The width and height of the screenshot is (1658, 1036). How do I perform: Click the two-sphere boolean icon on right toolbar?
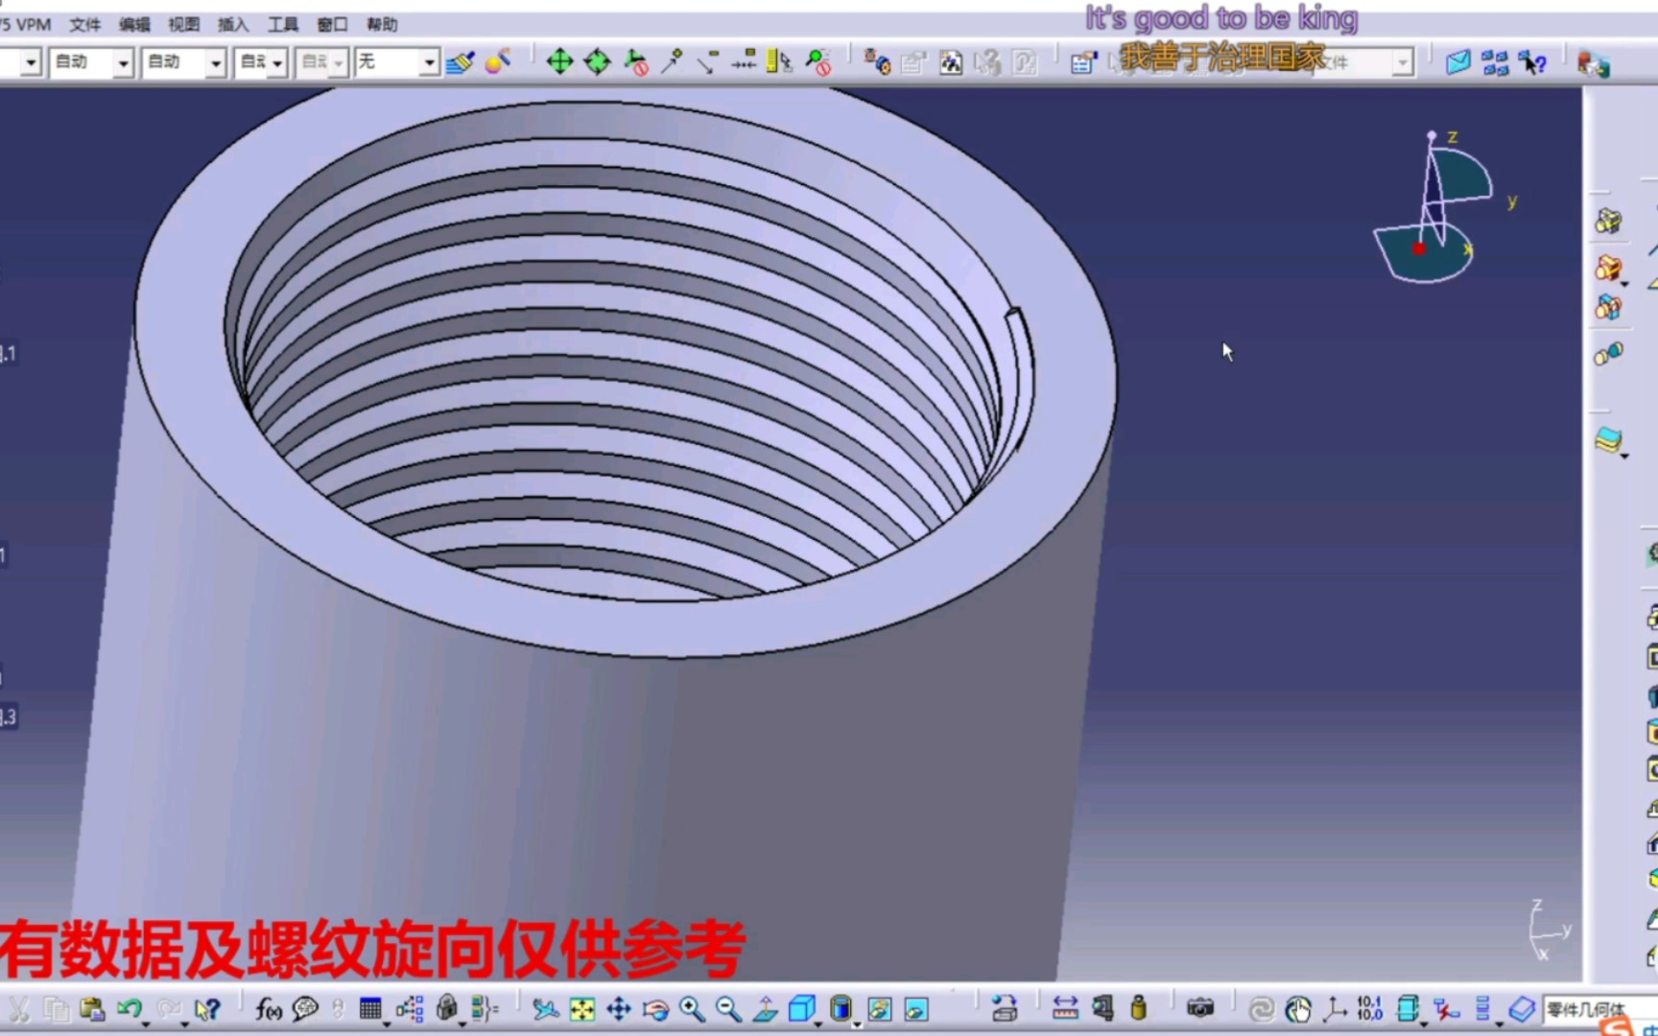pos(1609,354)
